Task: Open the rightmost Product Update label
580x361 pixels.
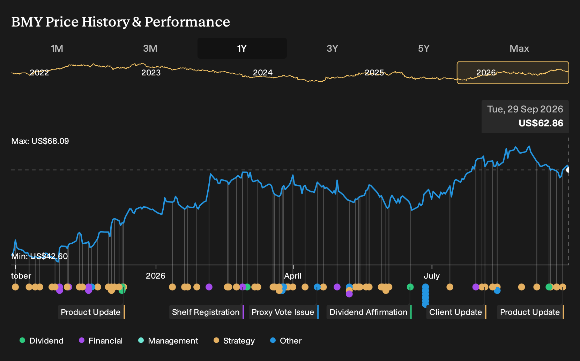Action: [531, 312]
